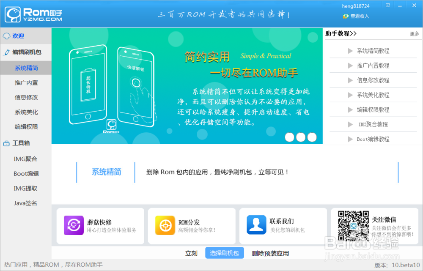Click the blue 联系我们 contact icon

pyautogui.click(x=256, y=224)
